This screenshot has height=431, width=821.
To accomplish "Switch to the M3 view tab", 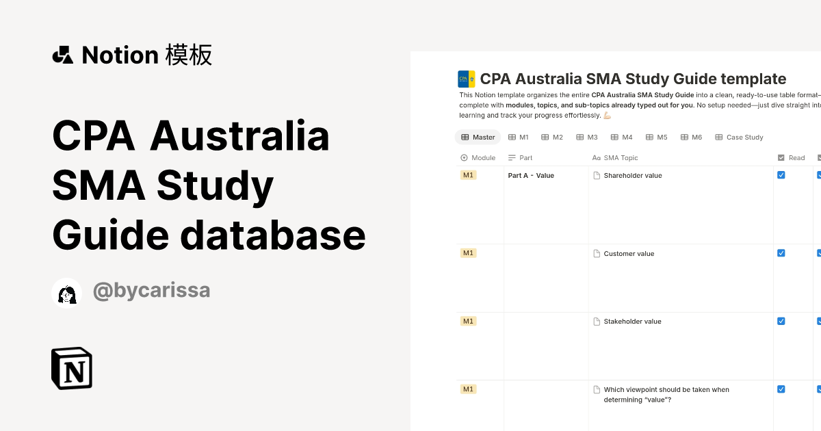I will 587,138.
